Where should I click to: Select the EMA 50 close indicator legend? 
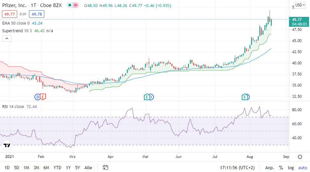tap(16, 23)
